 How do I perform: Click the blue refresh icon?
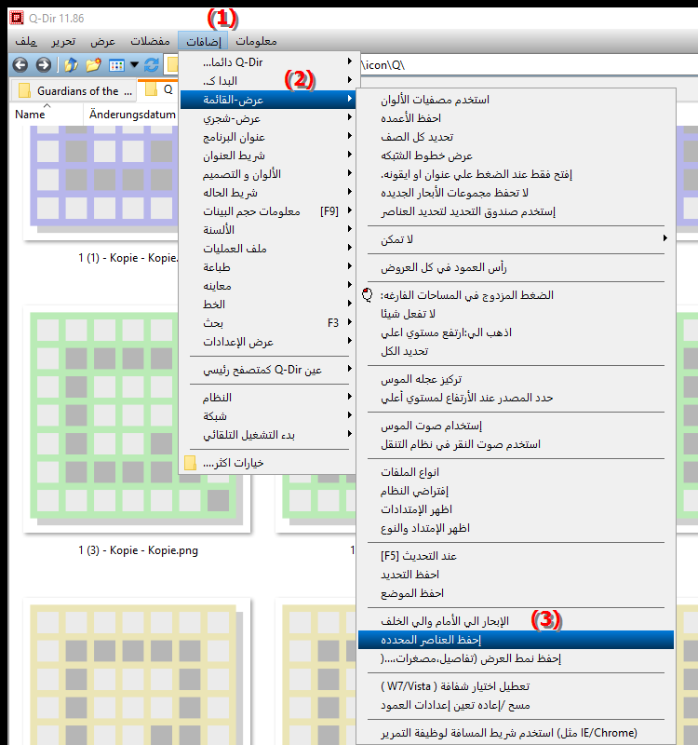point(152,65)
